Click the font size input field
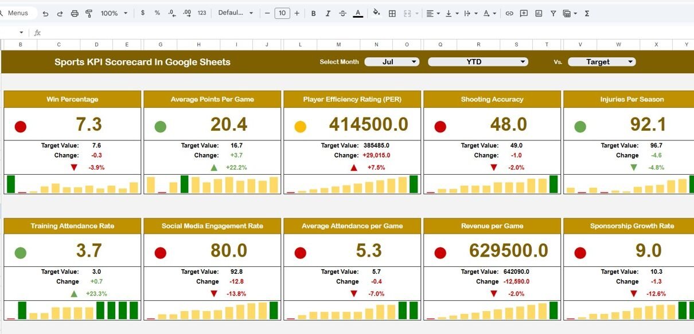 [x=282, y=13]
